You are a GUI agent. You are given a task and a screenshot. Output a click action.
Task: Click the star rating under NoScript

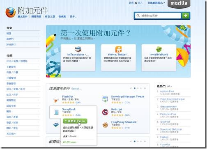117,115
